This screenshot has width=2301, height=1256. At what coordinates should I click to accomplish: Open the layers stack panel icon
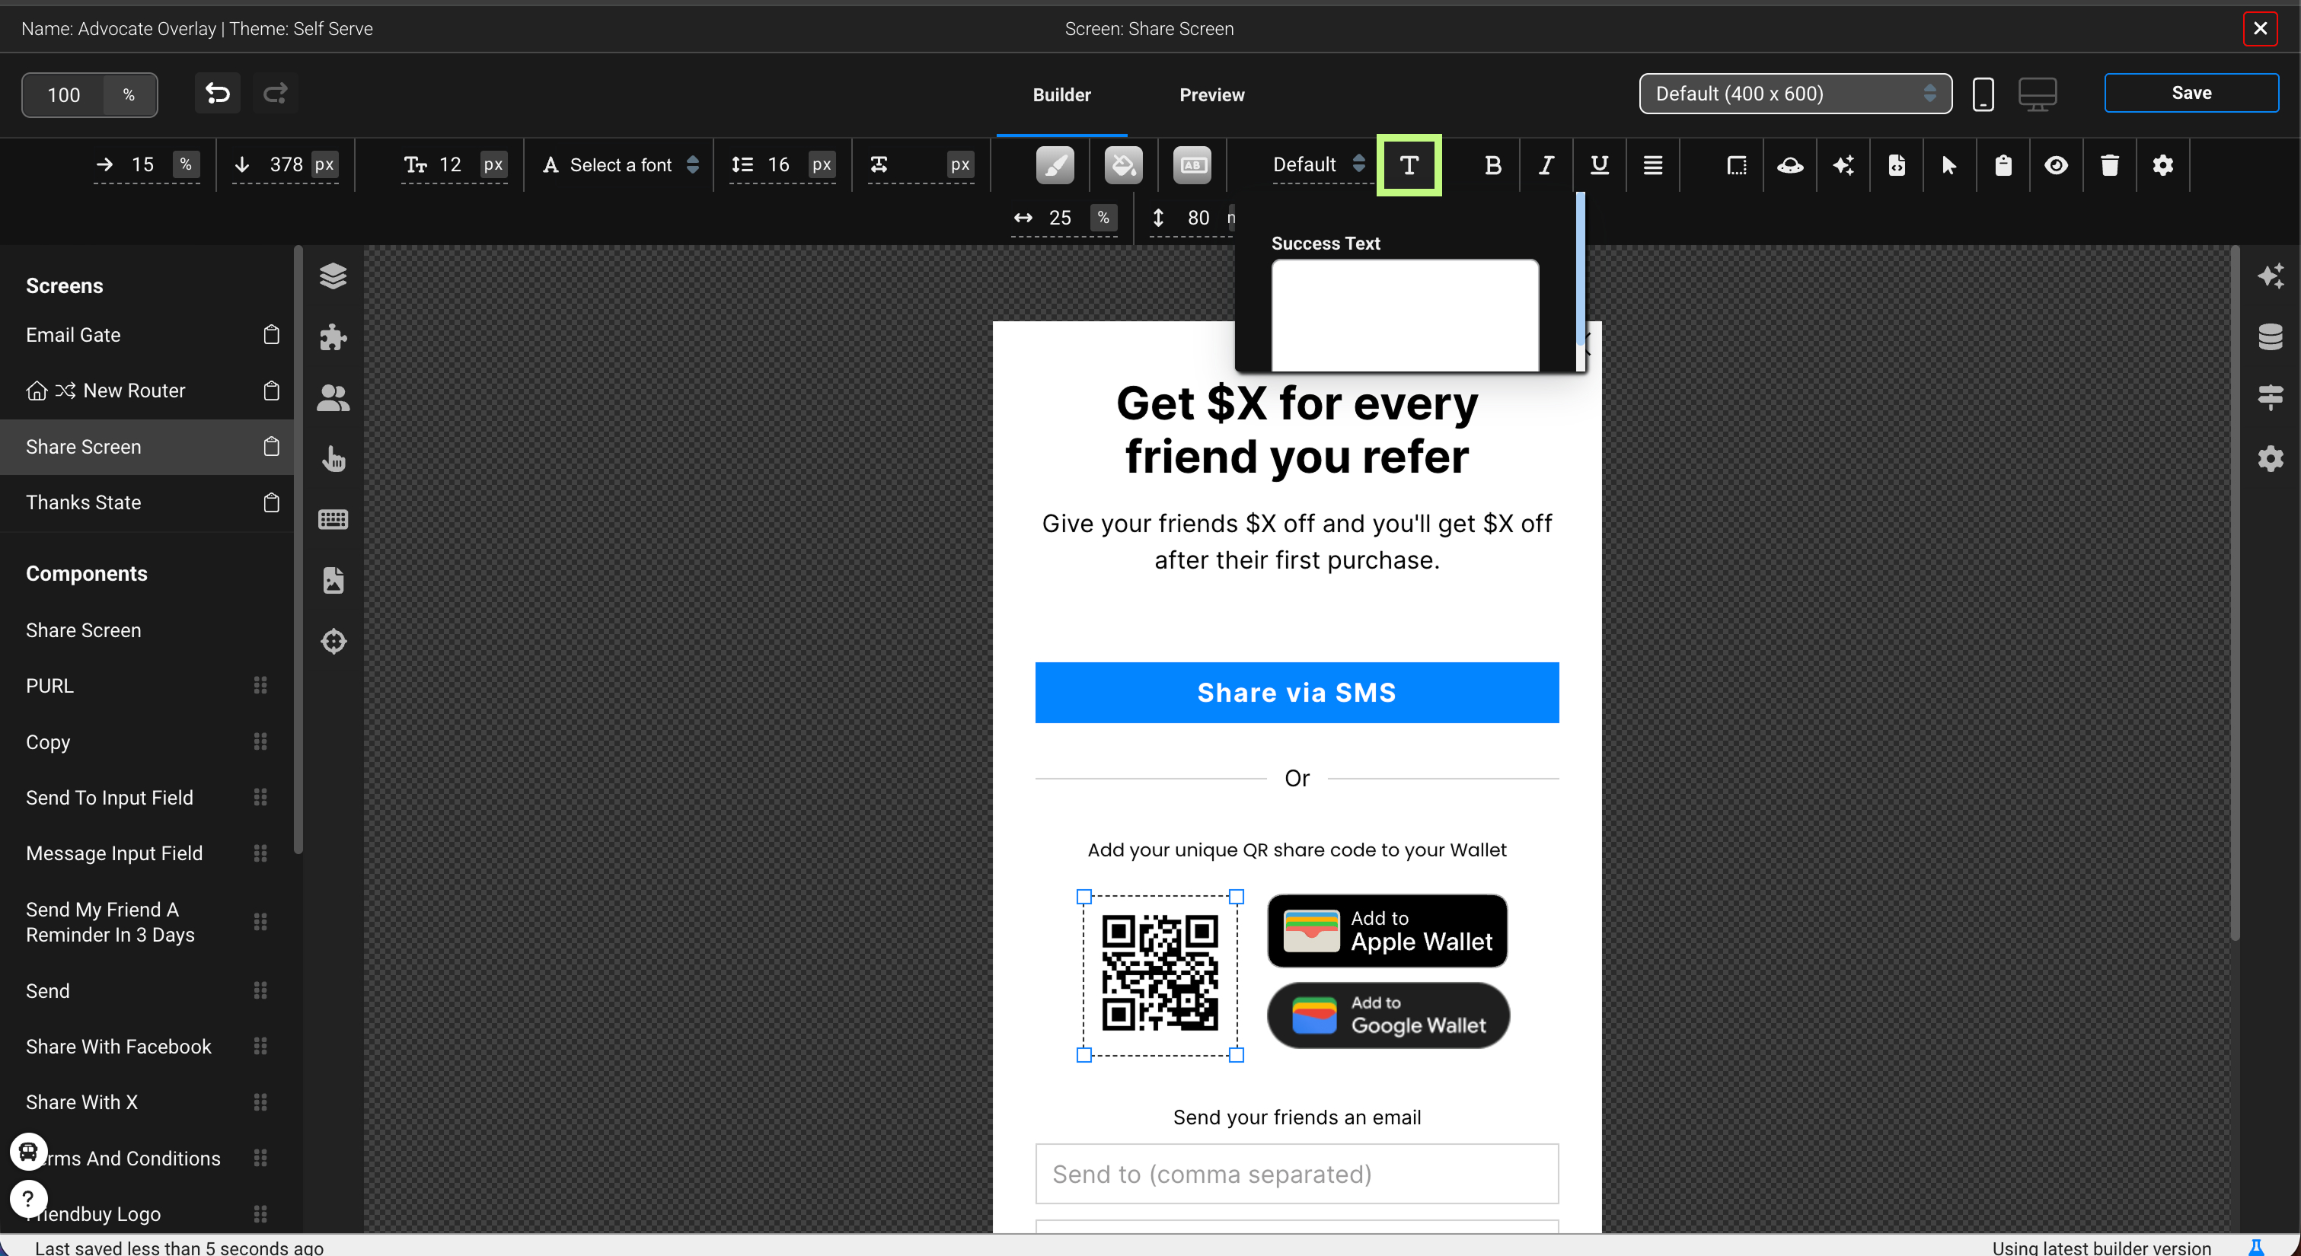[x=334, y=276]
